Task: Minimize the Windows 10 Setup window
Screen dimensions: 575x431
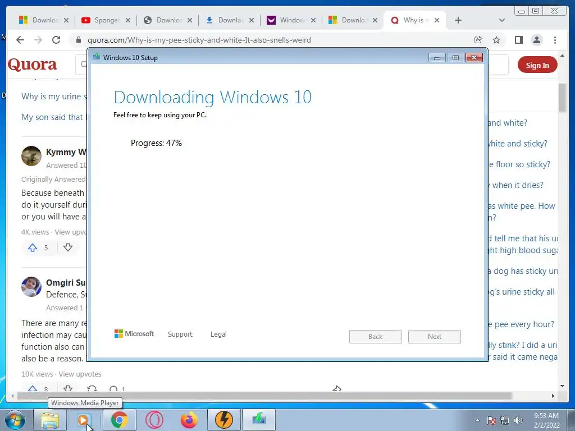Action: (437, 58)
